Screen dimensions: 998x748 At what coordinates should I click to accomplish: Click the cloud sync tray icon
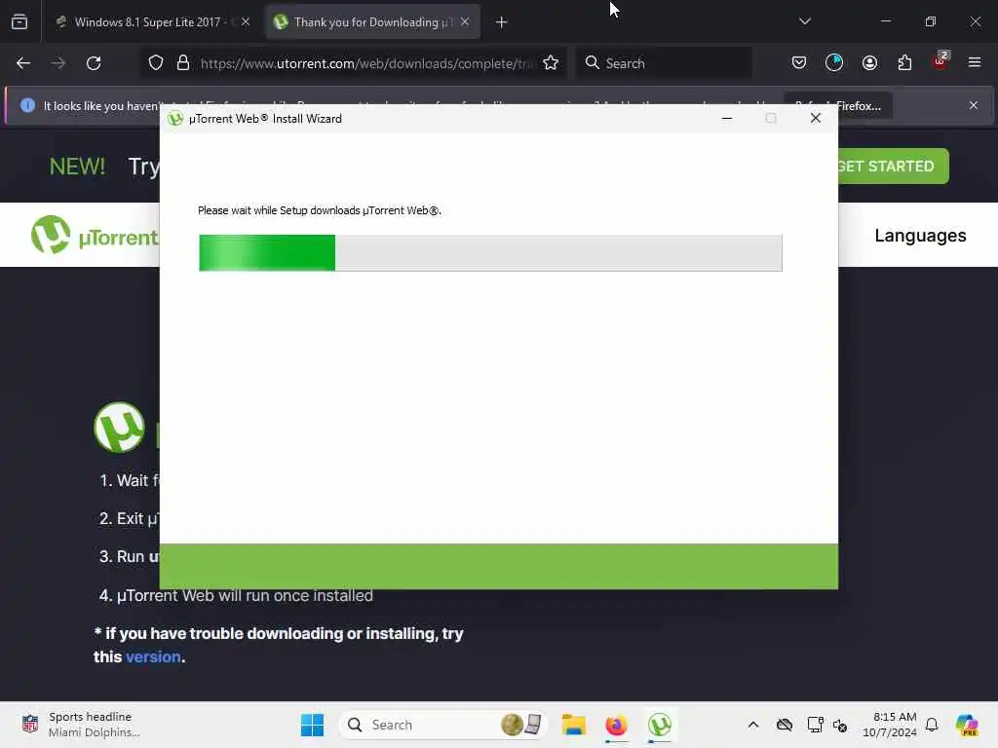(x=785, y=725)
